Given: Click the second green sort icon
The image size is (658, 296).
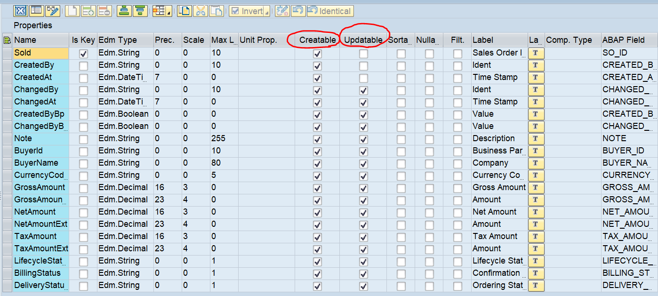Looking at the screenshot, I should point(140,11).
